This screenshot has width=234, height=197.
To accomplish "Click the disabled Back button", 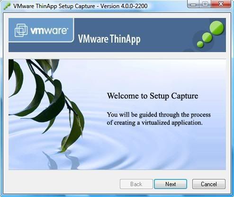I will coord(136,184).
